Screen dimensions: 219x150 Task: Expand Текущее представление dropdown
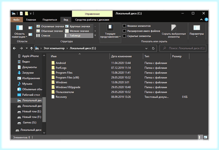[110, 31]
